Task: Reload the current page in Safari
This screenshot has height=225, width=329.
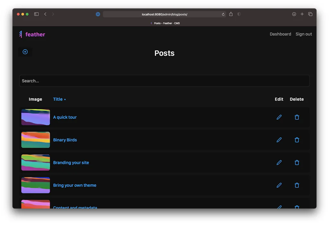Action: coord(223,14)
